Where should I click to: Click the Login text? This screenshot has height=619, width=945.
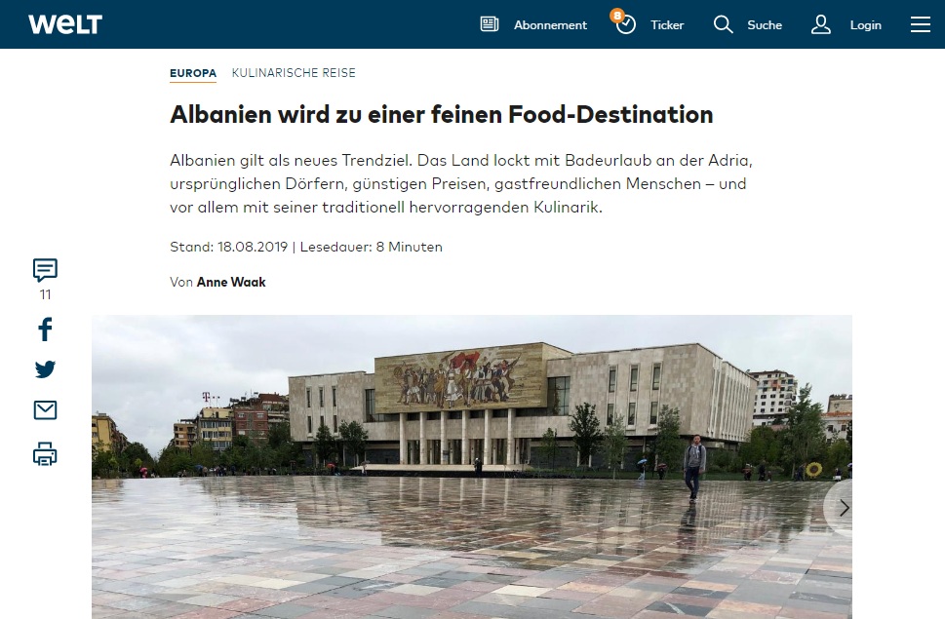[865, 24]
